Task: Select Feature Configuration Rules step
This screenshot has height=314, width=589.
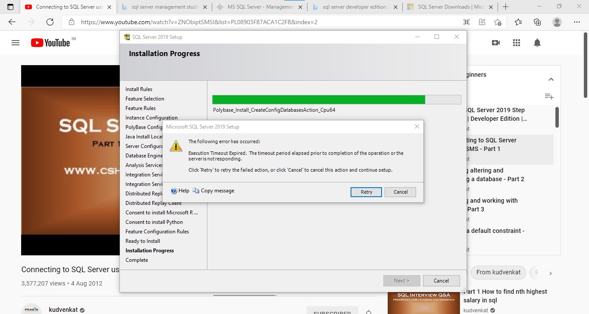Action: [x=157, y=232]
